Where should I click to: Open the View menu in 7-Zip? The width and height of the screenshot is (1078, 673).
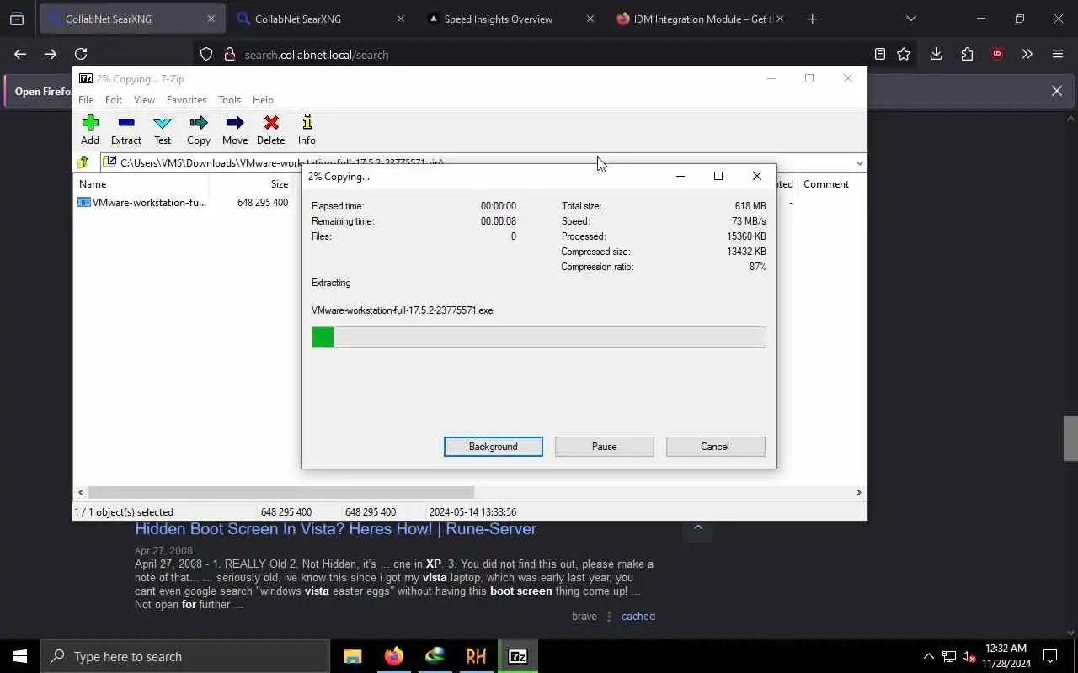point(144,99)
